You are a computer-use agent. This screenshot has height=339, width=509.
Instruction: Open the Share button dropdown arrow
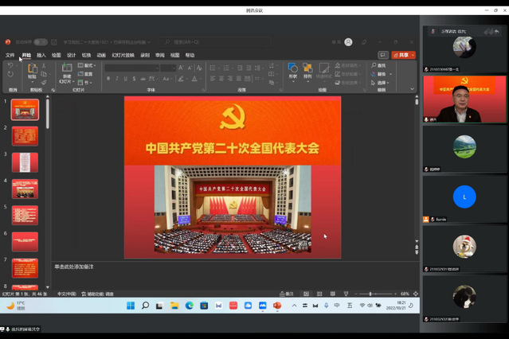coord(413,55)
